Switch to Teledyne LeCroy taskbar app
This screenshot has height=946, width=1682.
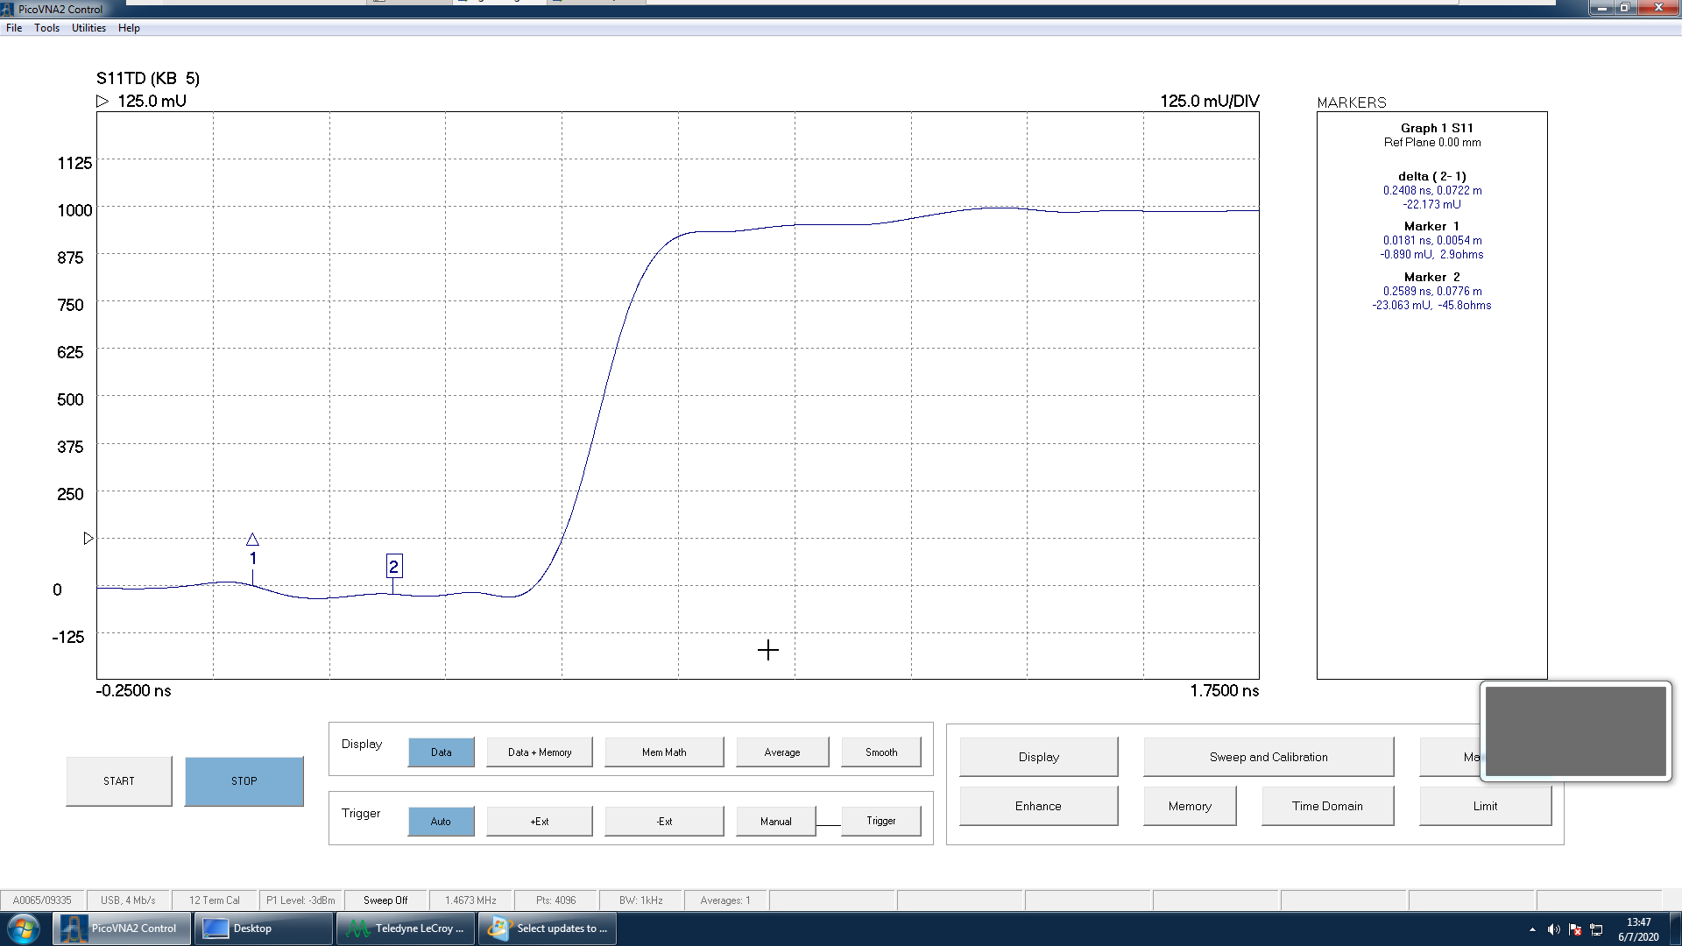[406, 928]
